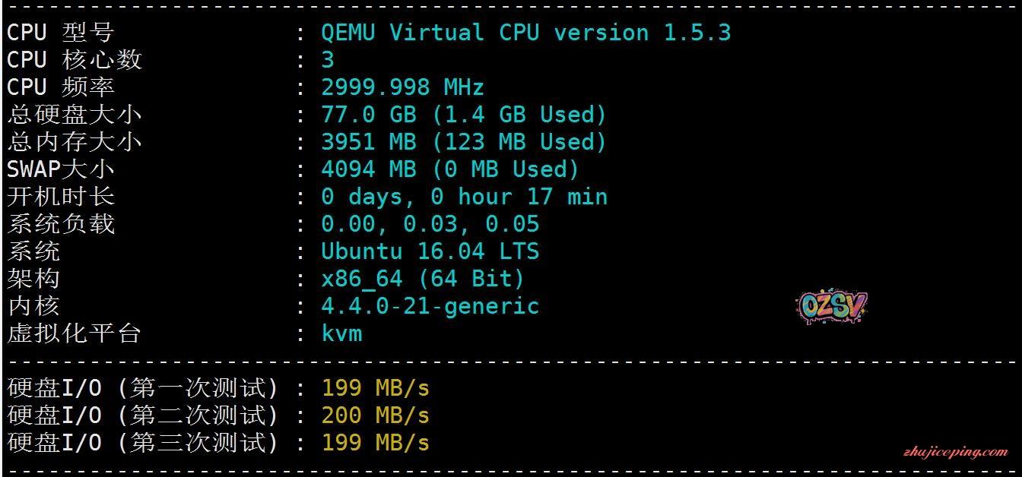Screen dimensions: 1022x477
Task: Select the 200 MB/s second I/O result
Action: [375, 415]
